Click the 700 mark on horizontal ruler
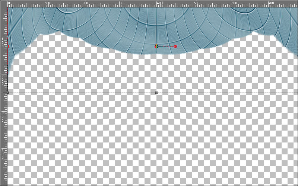Viewport: 298px width, 186px height. point(271,3)
